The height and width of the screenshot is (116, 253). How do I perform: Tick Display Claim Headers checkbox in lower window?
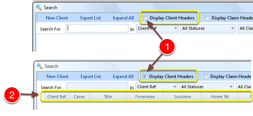click(x=205, y=76)
